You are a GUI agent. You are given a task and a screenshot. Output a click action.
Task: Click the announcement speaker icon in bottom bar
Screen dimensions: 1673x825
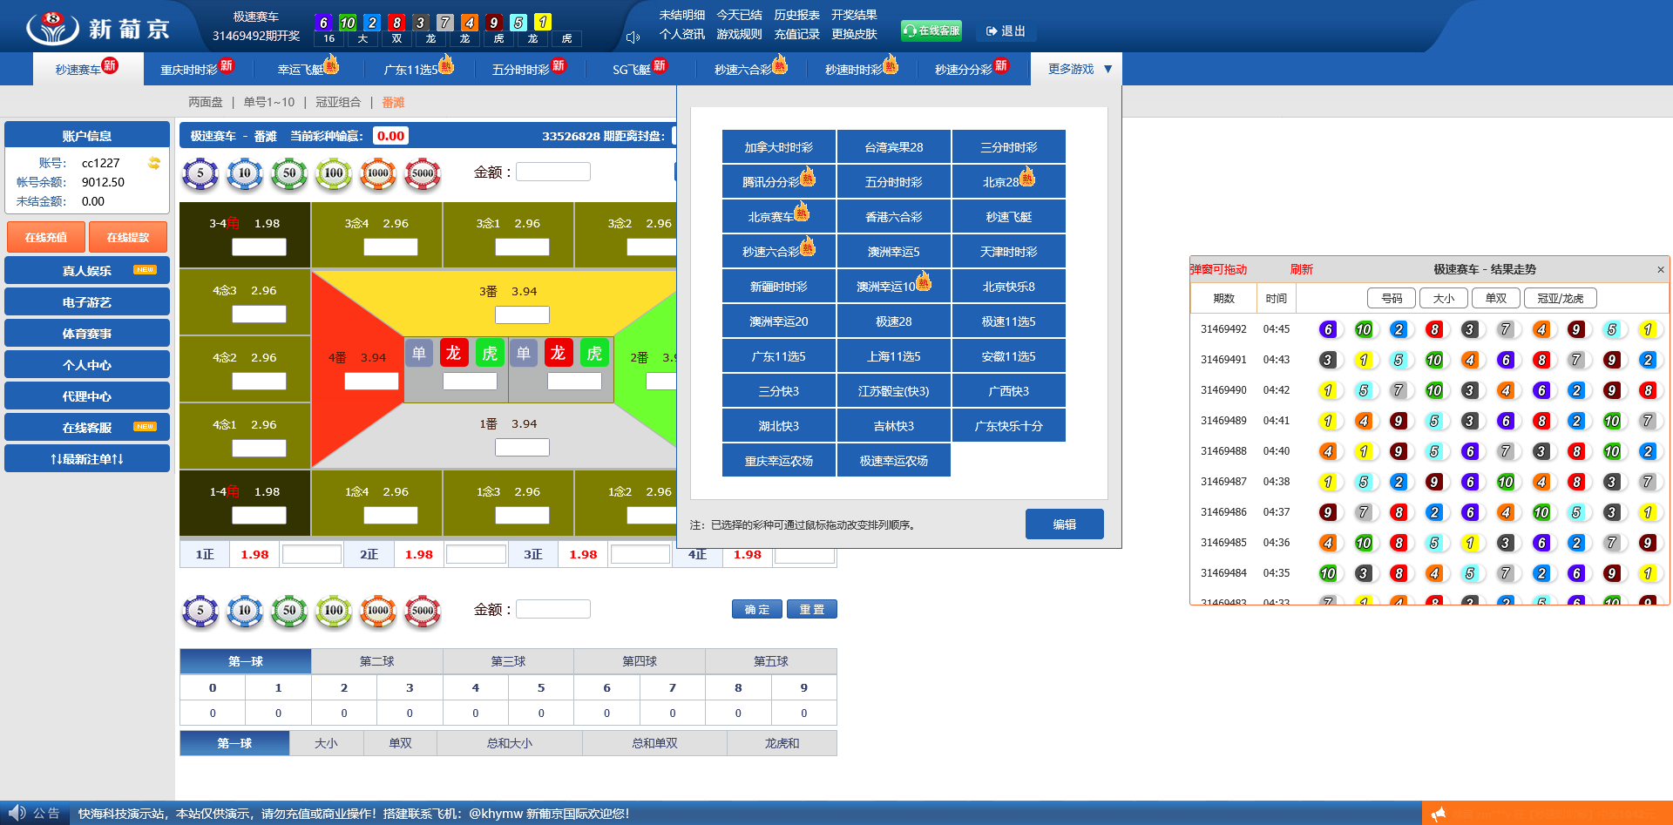tap(17, 813)
